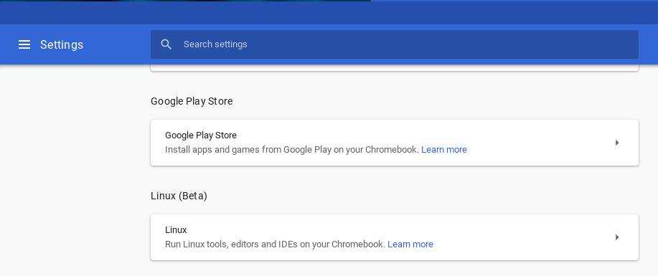Click 'Run Linux tools, editors' description text
This screenshot has height=276, width=658.
(276, 244)
